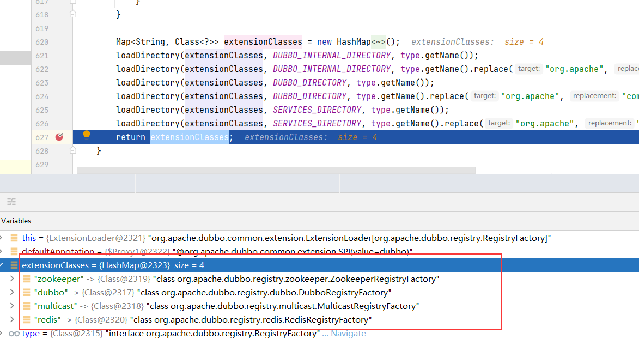Expand the "multicast" map entry
This screenshot has width=639, height=339.
tap(12, 306)
